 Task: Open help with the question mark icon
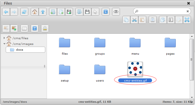[35, 28]
